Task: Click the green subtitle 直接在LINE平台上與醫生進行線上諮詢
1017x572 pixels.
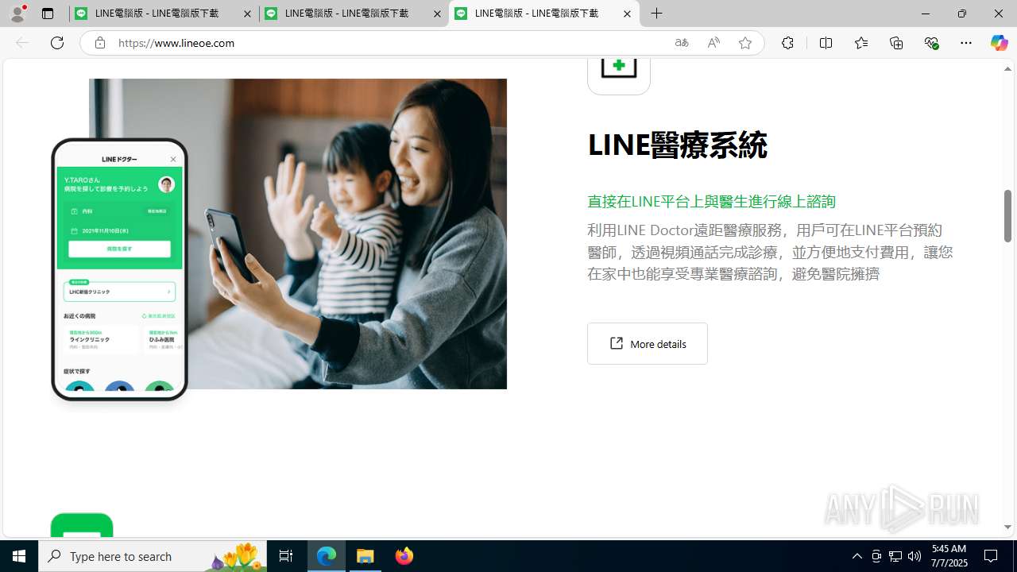Action: pos(711,201)
